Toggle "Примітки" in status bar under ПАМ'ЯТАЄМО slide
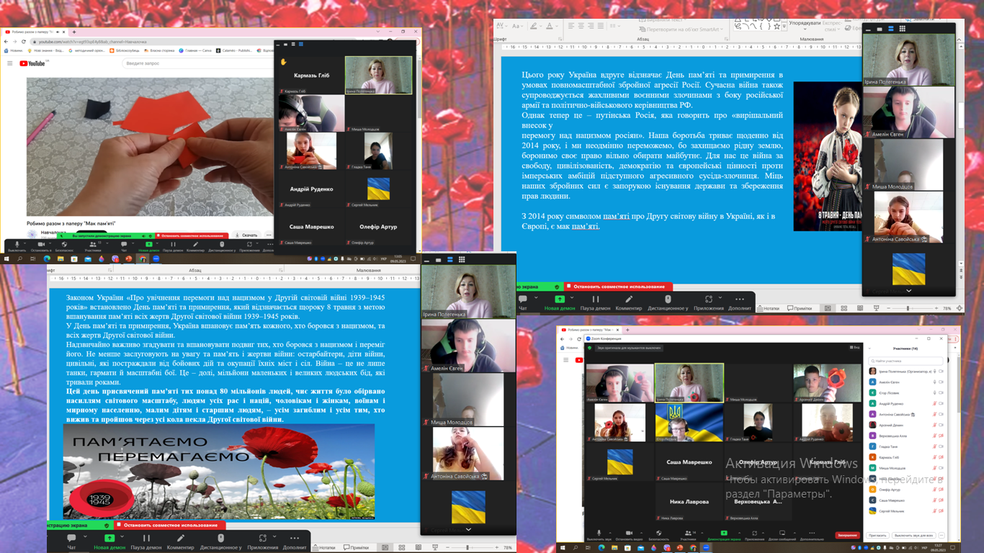The height and width of the screenshot is (553, 984). [357, 548]
